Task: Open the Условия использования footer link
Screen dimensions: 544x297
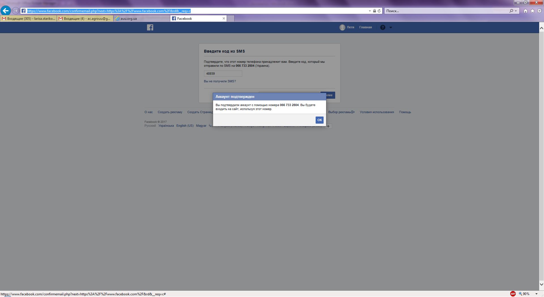Action: 377,112
